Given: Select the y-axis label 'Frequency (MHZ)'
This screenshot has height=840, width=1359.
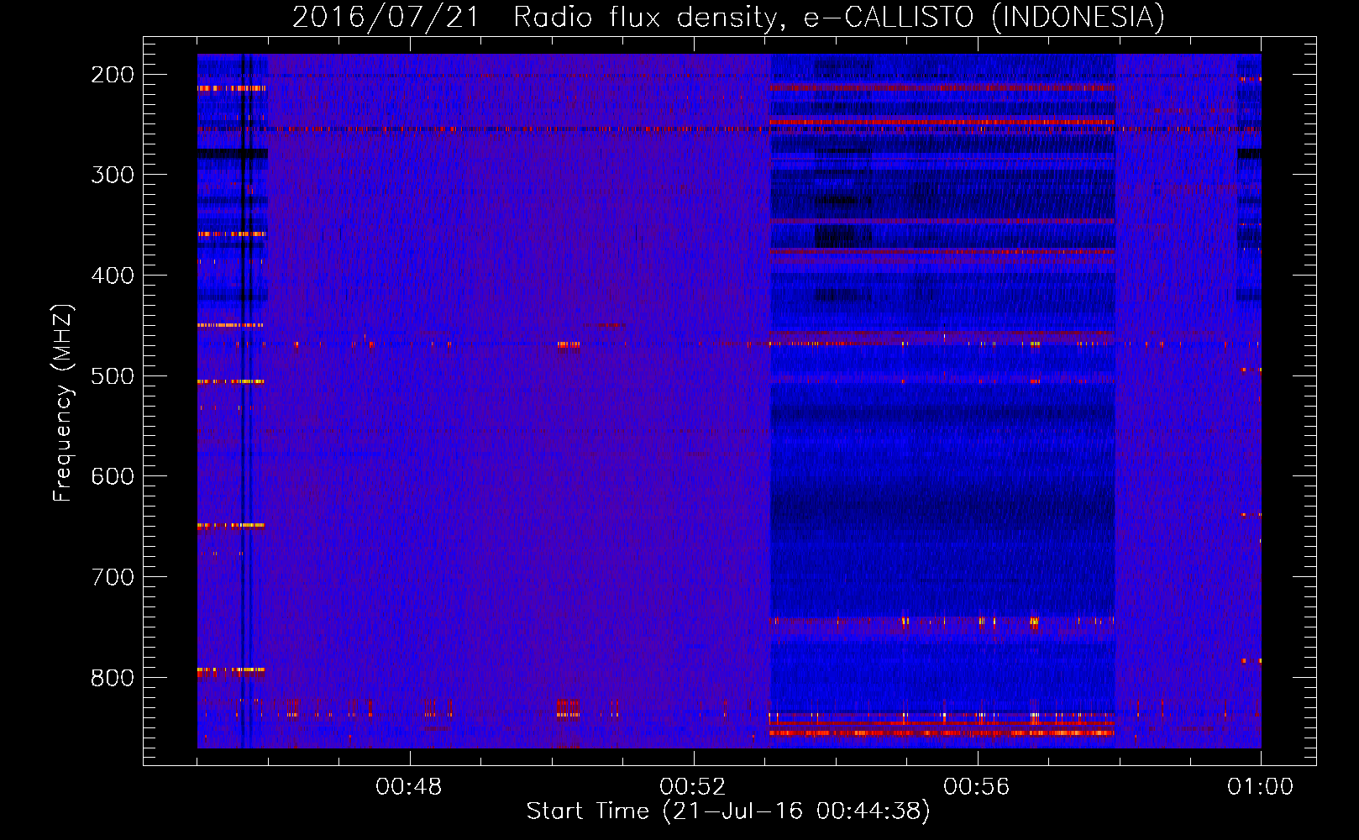Looking at the screenshot, I should tap(64, 403).
